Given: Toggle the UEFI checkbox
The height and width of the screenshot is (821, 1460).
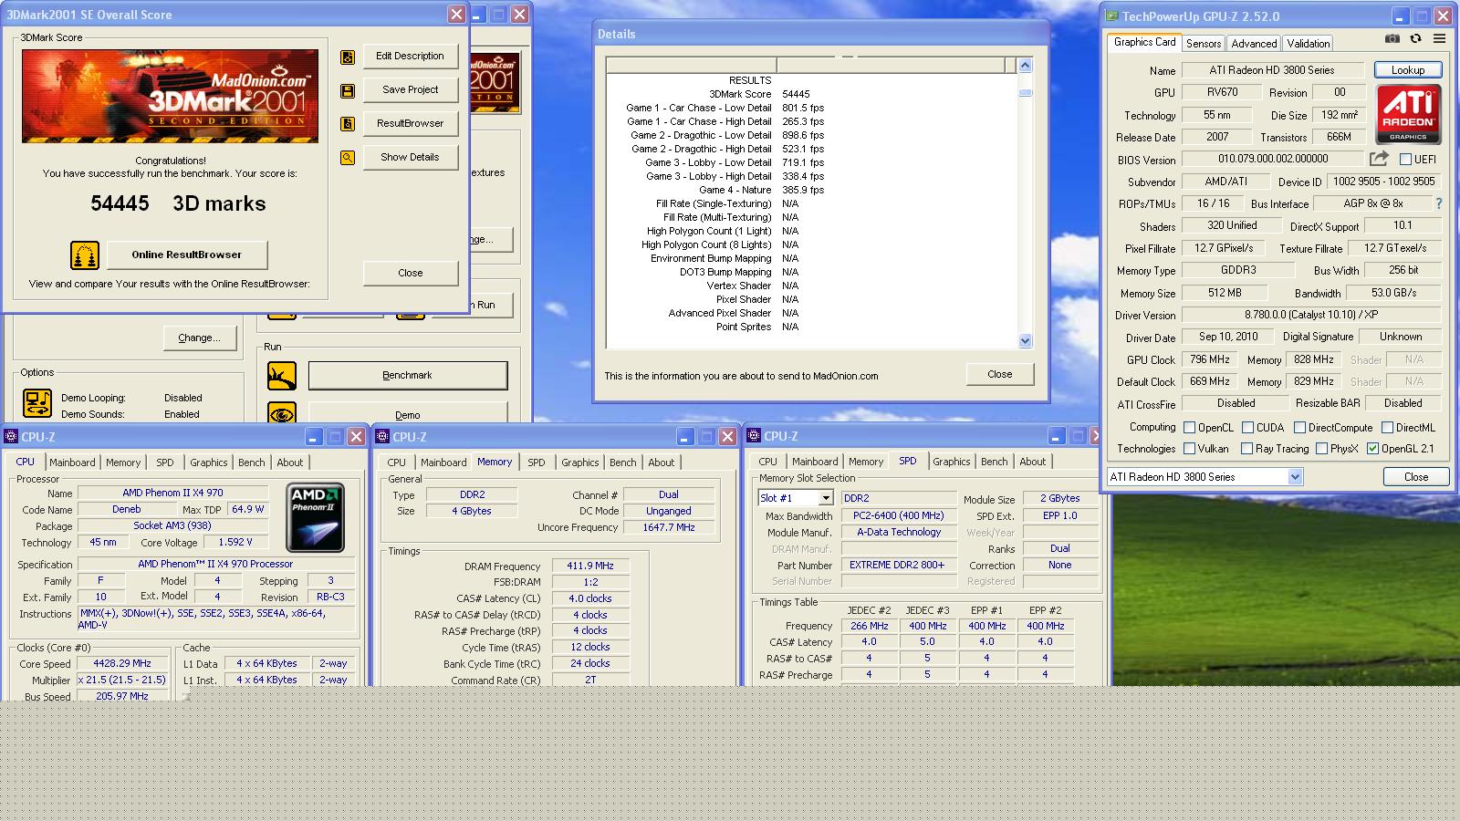Looking at the screenshot, I should [x=1405, y=159].
